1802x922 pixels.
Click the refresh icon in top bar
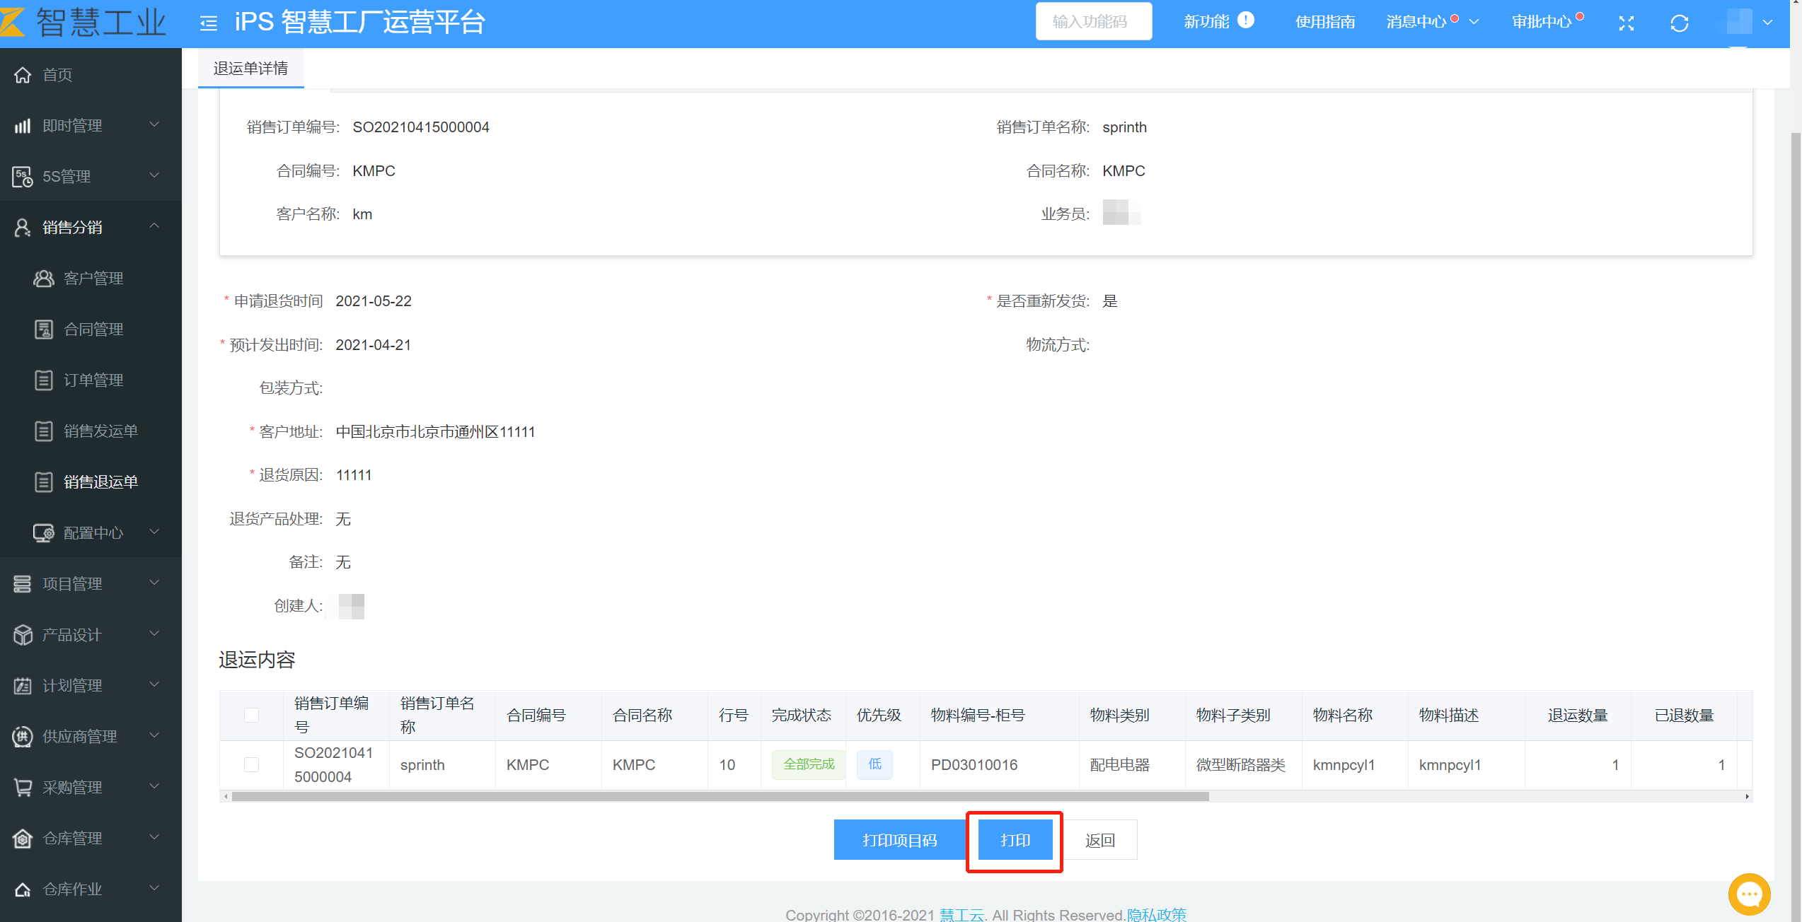click(x=1679, y=23)
